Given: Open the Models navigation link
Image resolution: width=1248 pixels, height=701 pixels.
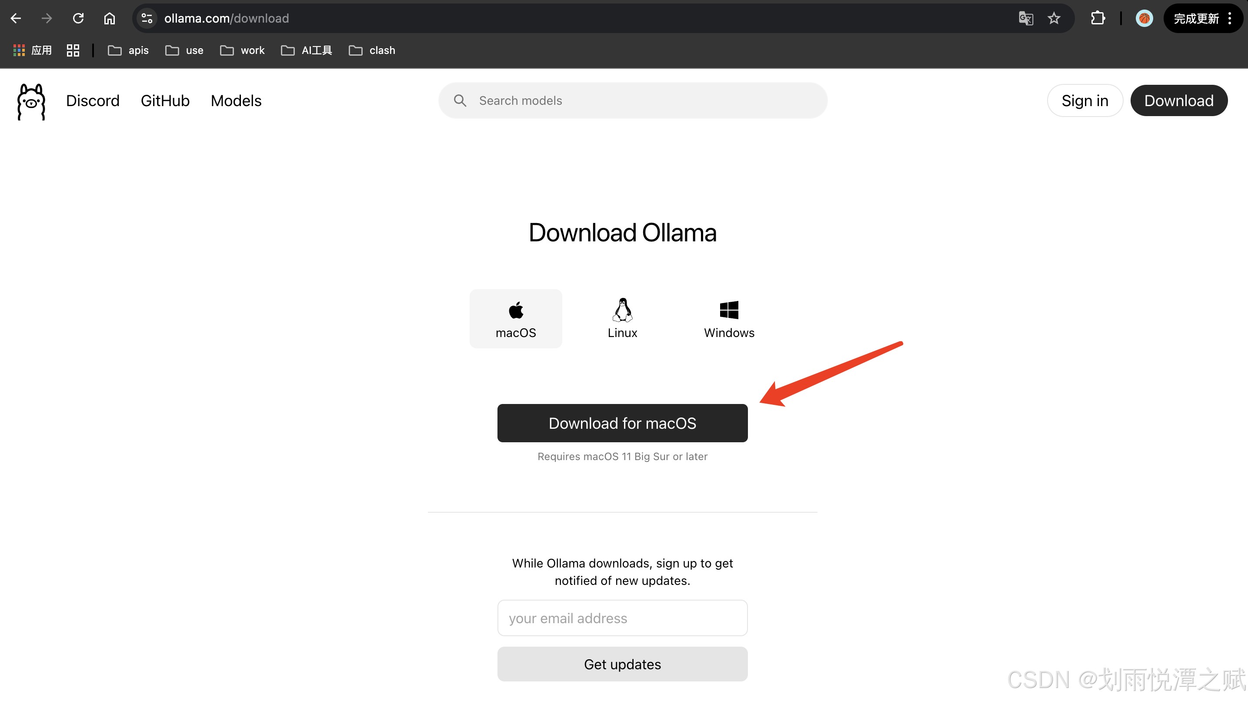Looking at the screenshot, I should (236, 101).
